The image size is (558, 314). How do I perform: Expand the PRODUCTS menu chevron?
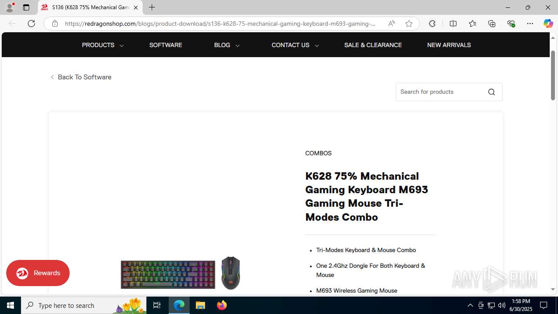point(121,45)
